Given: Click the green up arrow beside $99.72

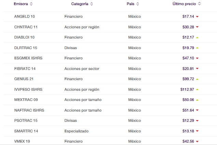Looking at the screenshot, I should pos(197,79).
